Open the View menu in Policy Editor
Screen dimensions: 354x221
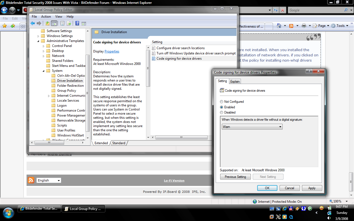(59, 17)
